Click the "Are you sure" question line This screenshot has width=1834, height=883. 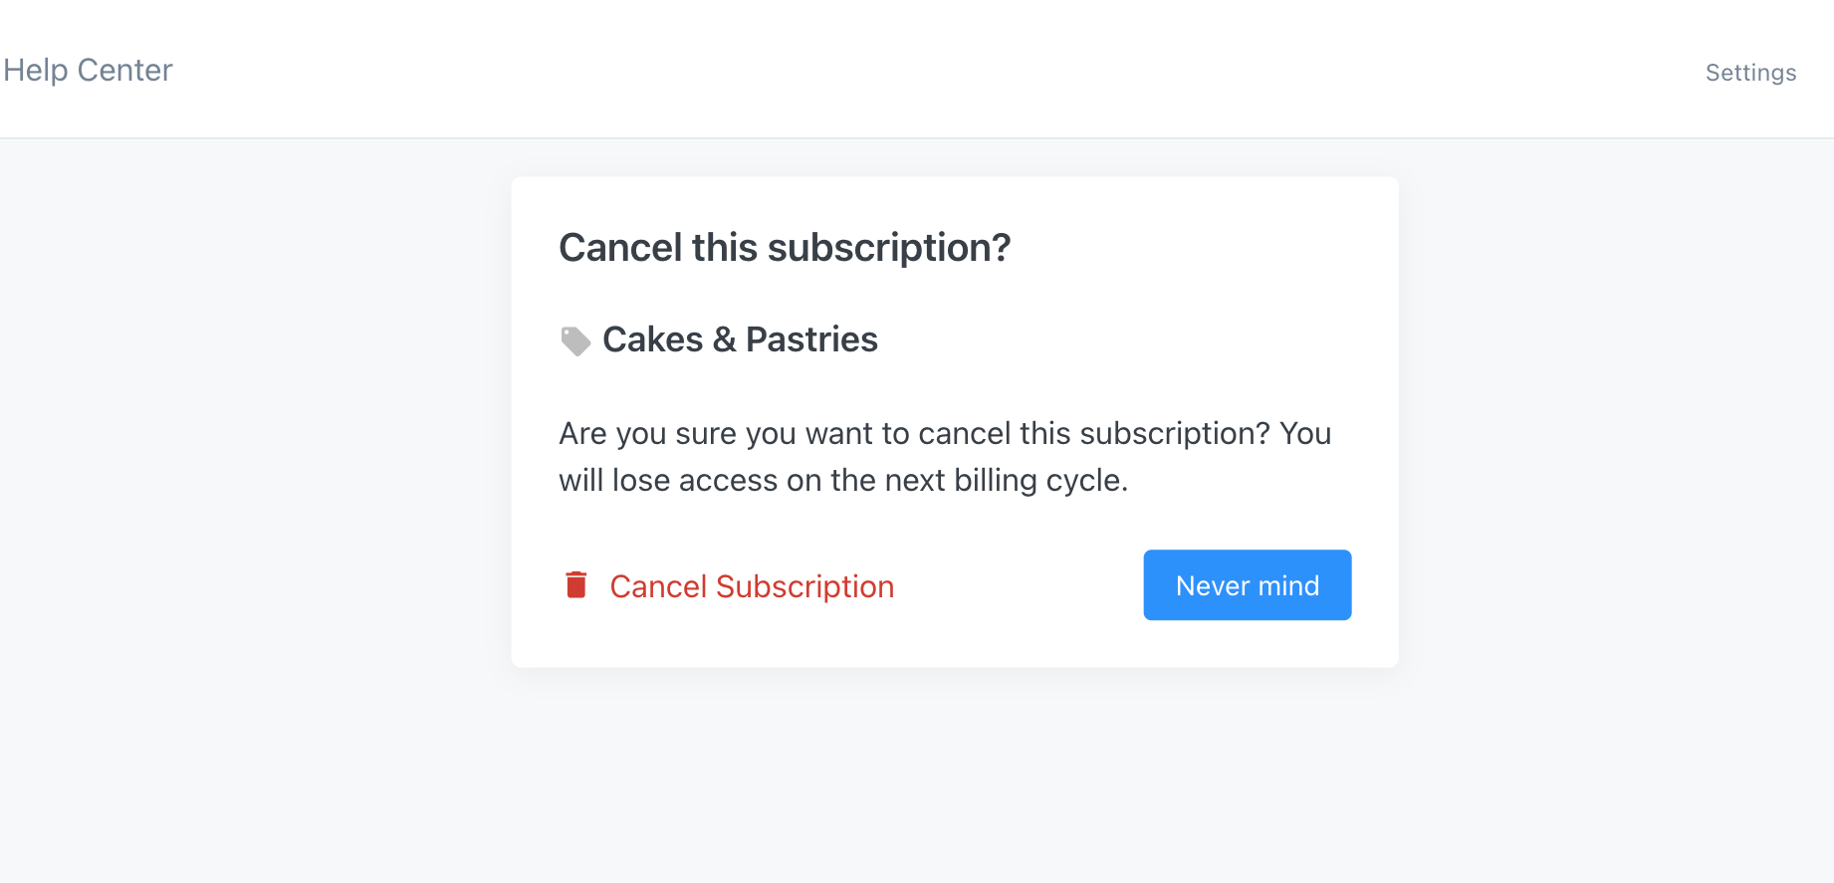tap(944, 434)
